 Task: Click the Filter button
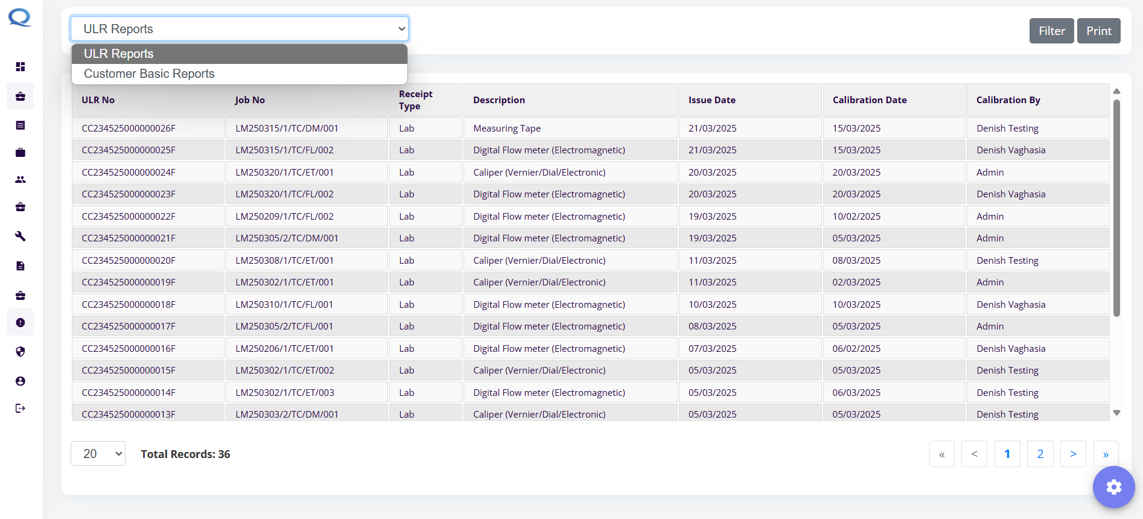[1051, 31]
